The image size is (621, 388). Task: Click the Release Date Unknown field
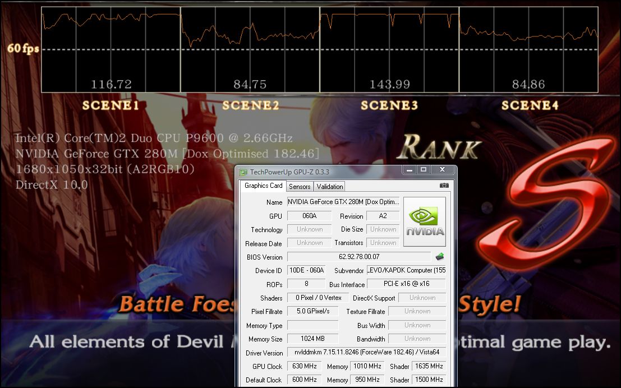click(309, 243)
